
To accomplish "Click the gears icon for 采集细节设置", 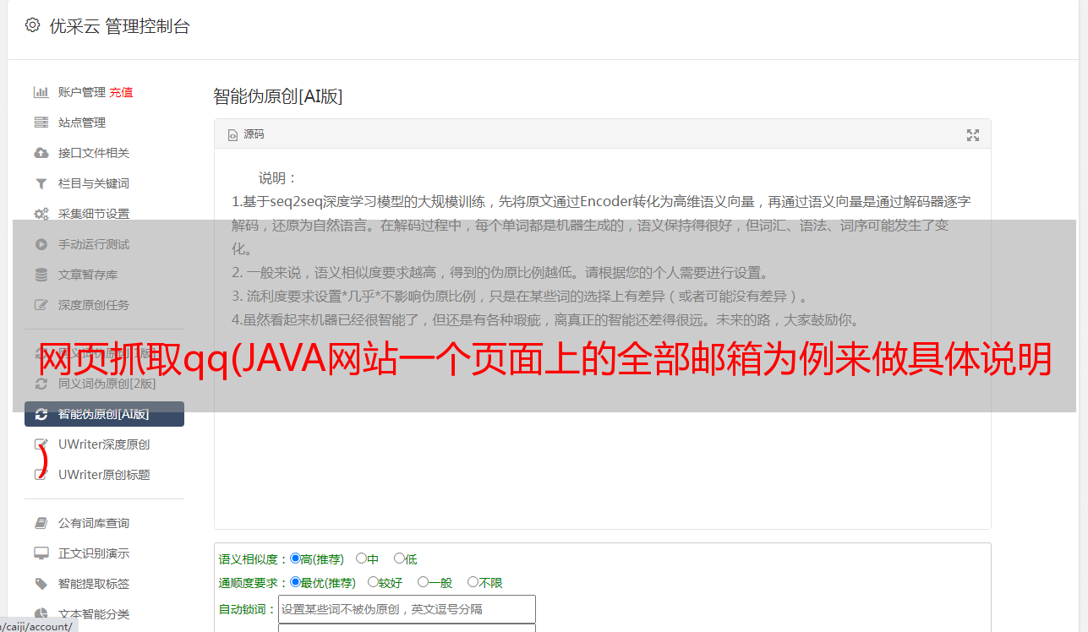I will (x=41, y=214).
